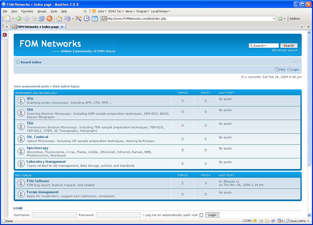Click the SPM forum icon
This screenshot has height=225, width=313.
[x=21, y=101]
